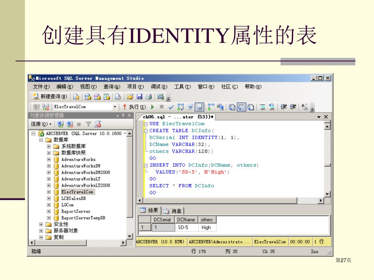The width and height of the screenshot is (374, 280).
Task: Click Object Explorer vertical scrollbar down arrow
Action: click(130, 236)
